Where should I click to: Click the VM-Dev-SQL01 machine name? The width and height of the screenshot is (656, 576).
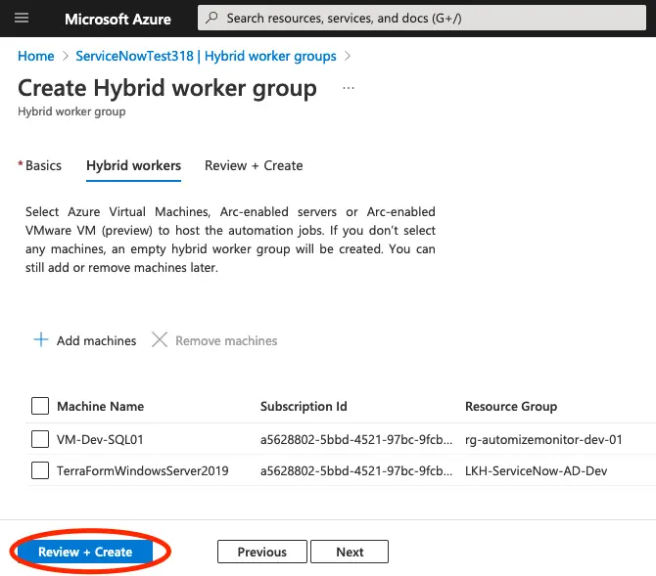(x=100, y=439)
